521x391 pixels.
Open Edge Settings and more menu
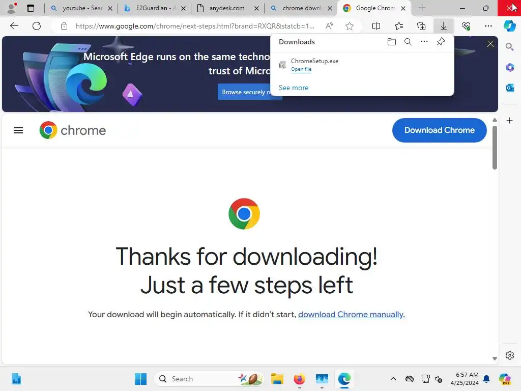click(x=488, y=26)
